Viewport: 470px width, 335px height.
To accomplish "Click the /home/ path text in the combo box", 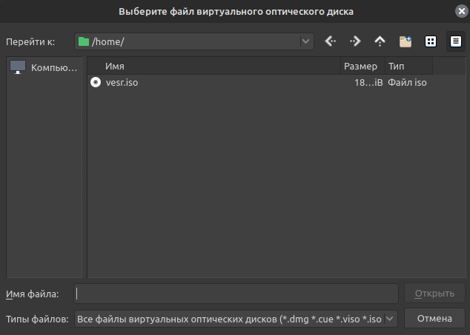I will click(107, 41).
